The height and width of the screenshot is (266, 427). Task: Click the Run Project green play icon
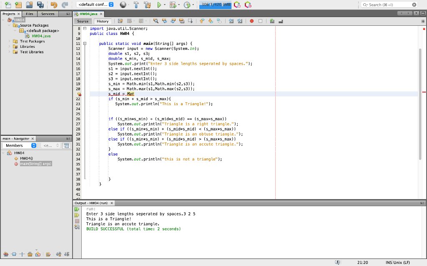tap(159, 5)
